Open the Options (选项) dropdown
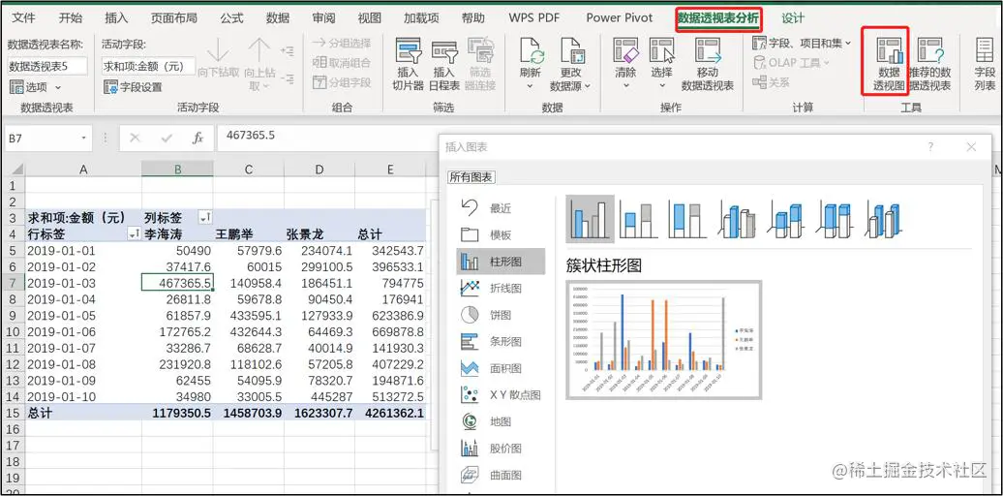Viewport: 1003px width, 496px height. click(x=35, y=86)
